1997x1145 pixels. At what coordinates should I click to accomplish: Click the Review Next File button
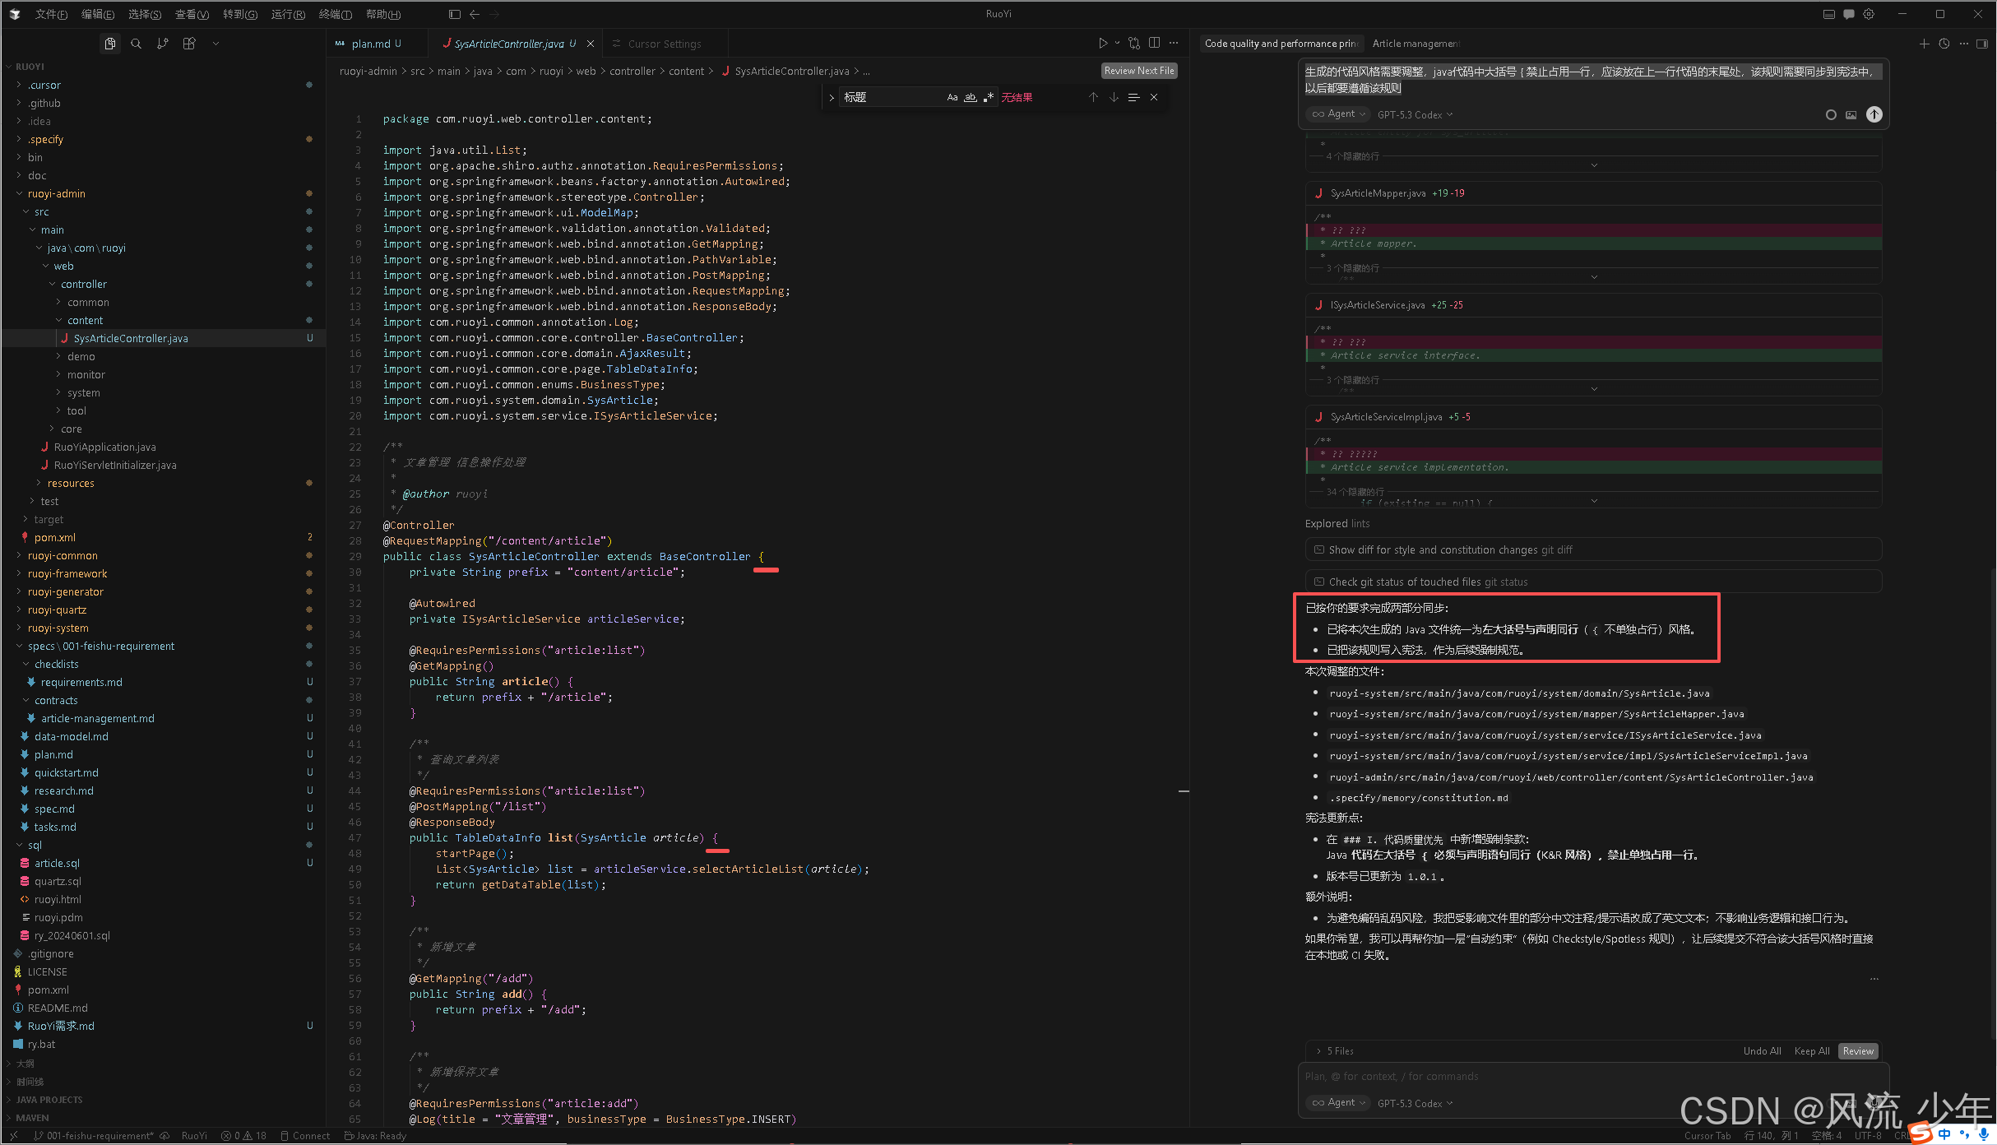point(1138,71)
